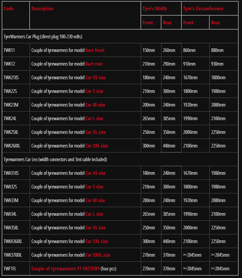Image resolution: width=242 pixels, height=278 pixels.
Task: Click "Car XS size" in the TWA21XS row
Action: pos(96,78)
